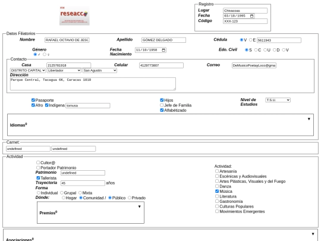
Task: Check Escénicas y Audiovisuales activity
Action: 217,176
